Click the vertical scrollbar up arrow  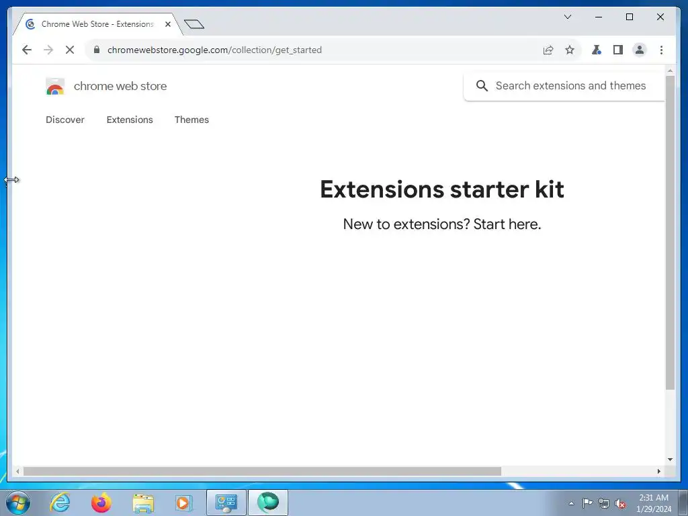click(x=670, y=70)
